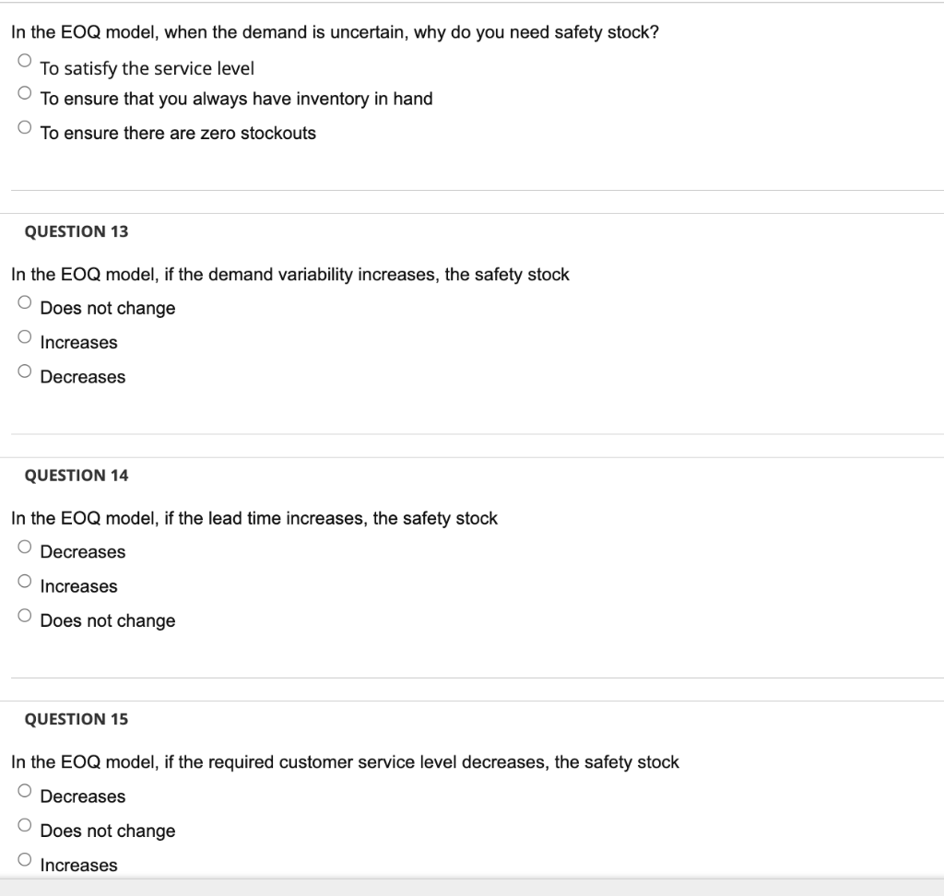Screen dimensions: 944x896
Task: Click the QUESTION 15 heading
Action: click(77, 720)
